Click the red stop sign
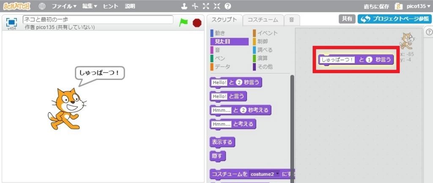The width and height of the screenshot is (433, 183). 197,23
